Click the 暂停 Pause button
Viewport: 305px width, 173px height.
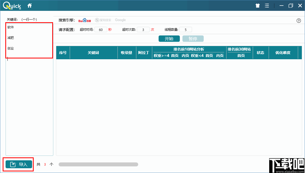193,38
